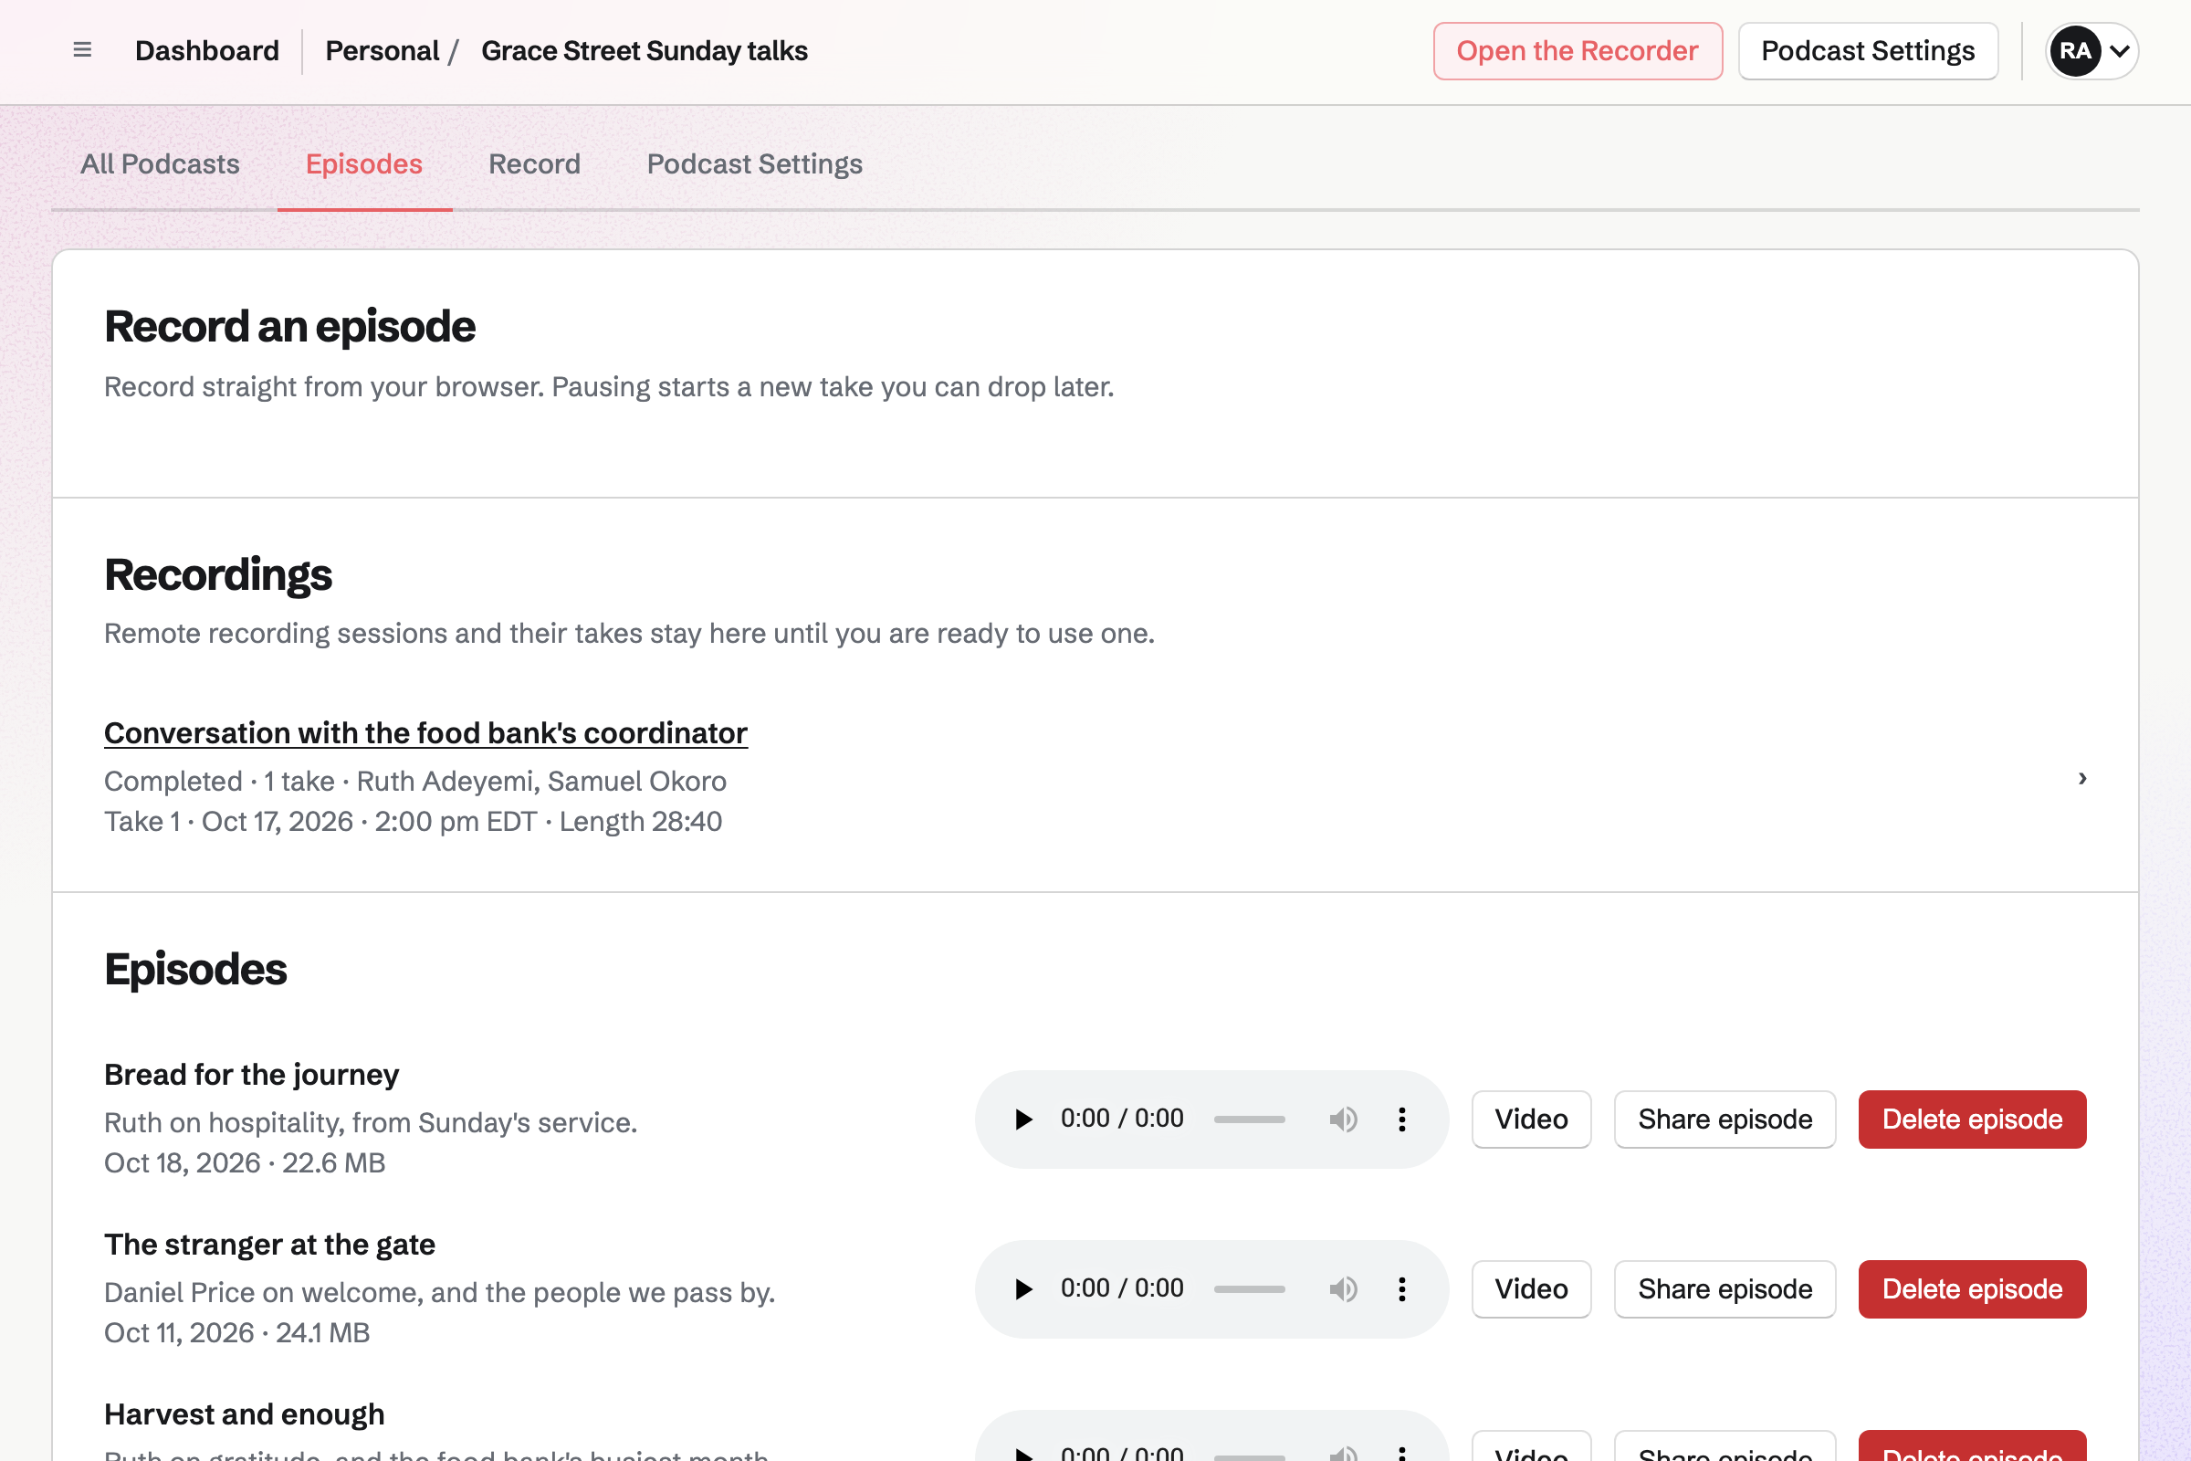The image size is (2191, 1461).
Task: Go to the Personal breadcrumb
Action: pyautogui.click(x=382, y=50)
